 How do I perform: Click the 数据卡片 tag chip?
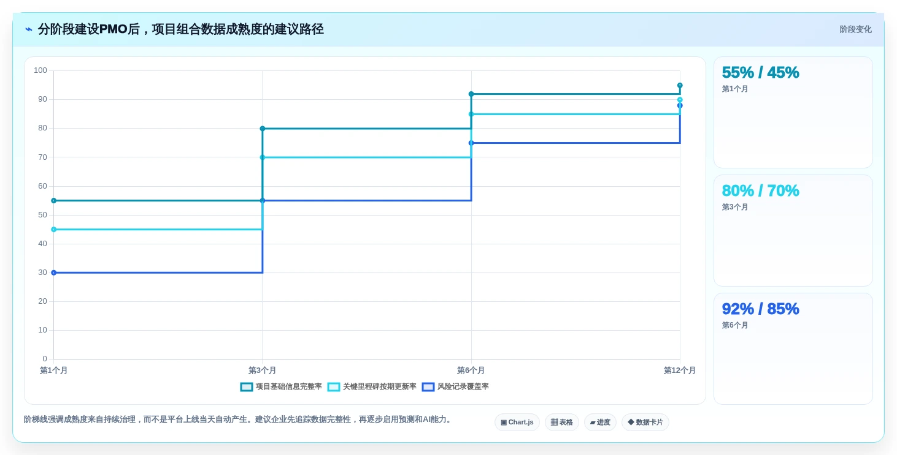point(645,423)
